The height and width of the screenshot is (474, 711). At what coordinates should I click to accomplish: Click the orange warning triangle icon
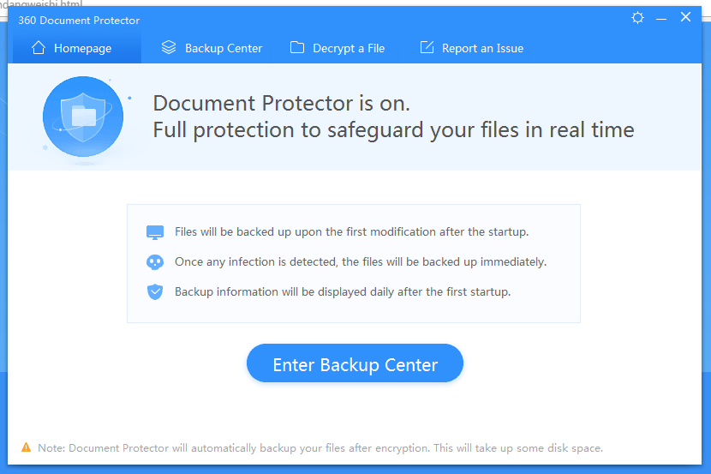(x=27, y=447)
